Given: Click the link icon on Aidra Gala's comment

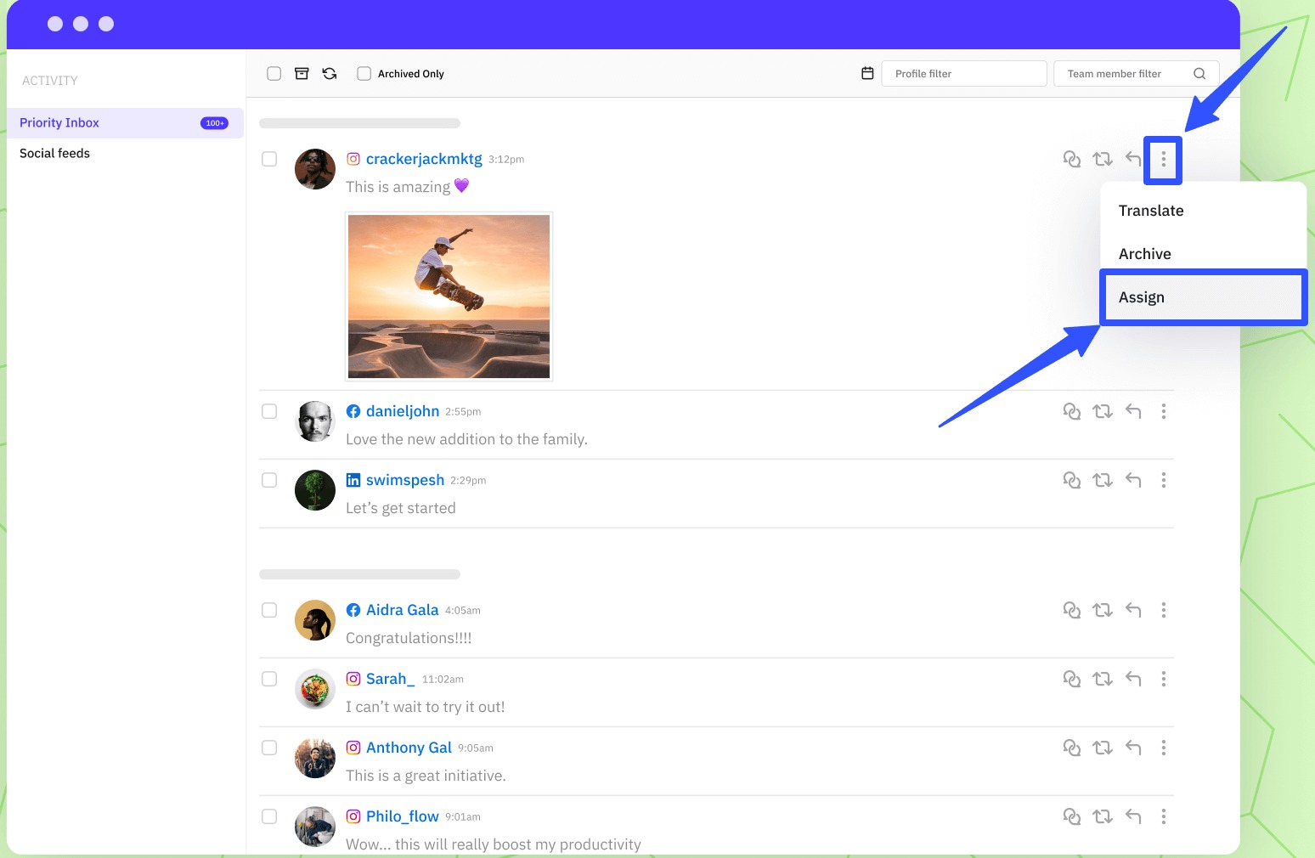Looking at the screenshot, I should coord(1072,610).
